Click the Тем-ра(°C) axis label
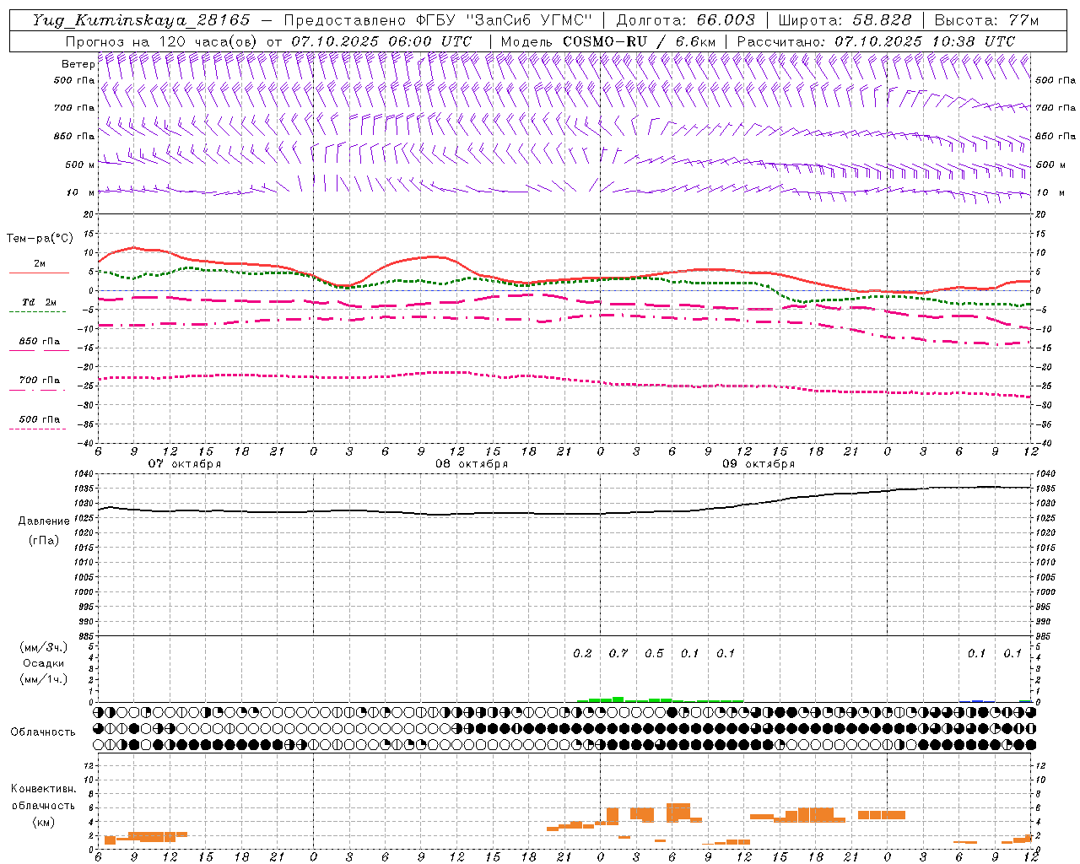Image resolution: width=1080 pixels, height=864 pixels. pyautogui.click(x=40, y=239)
